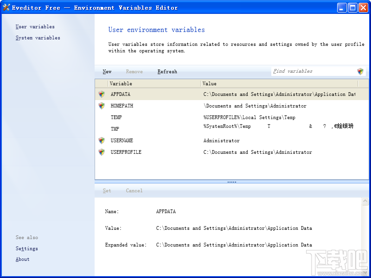
Task: Select the TEMP variable row
Action: coord(231,117)
